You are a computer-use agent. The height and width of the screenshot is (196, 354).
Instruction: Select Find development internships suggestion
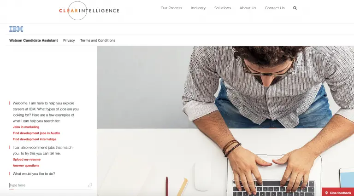(x=35, y=139)
